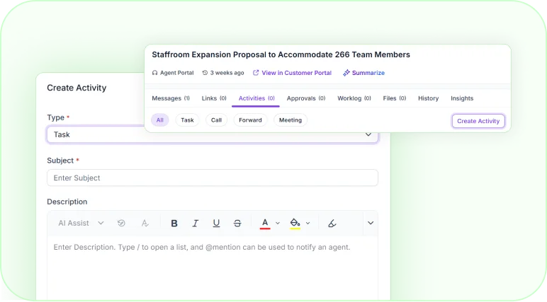Click into the Enter Subject field
This screenshot has width=547, height=302.
(213, 178)
